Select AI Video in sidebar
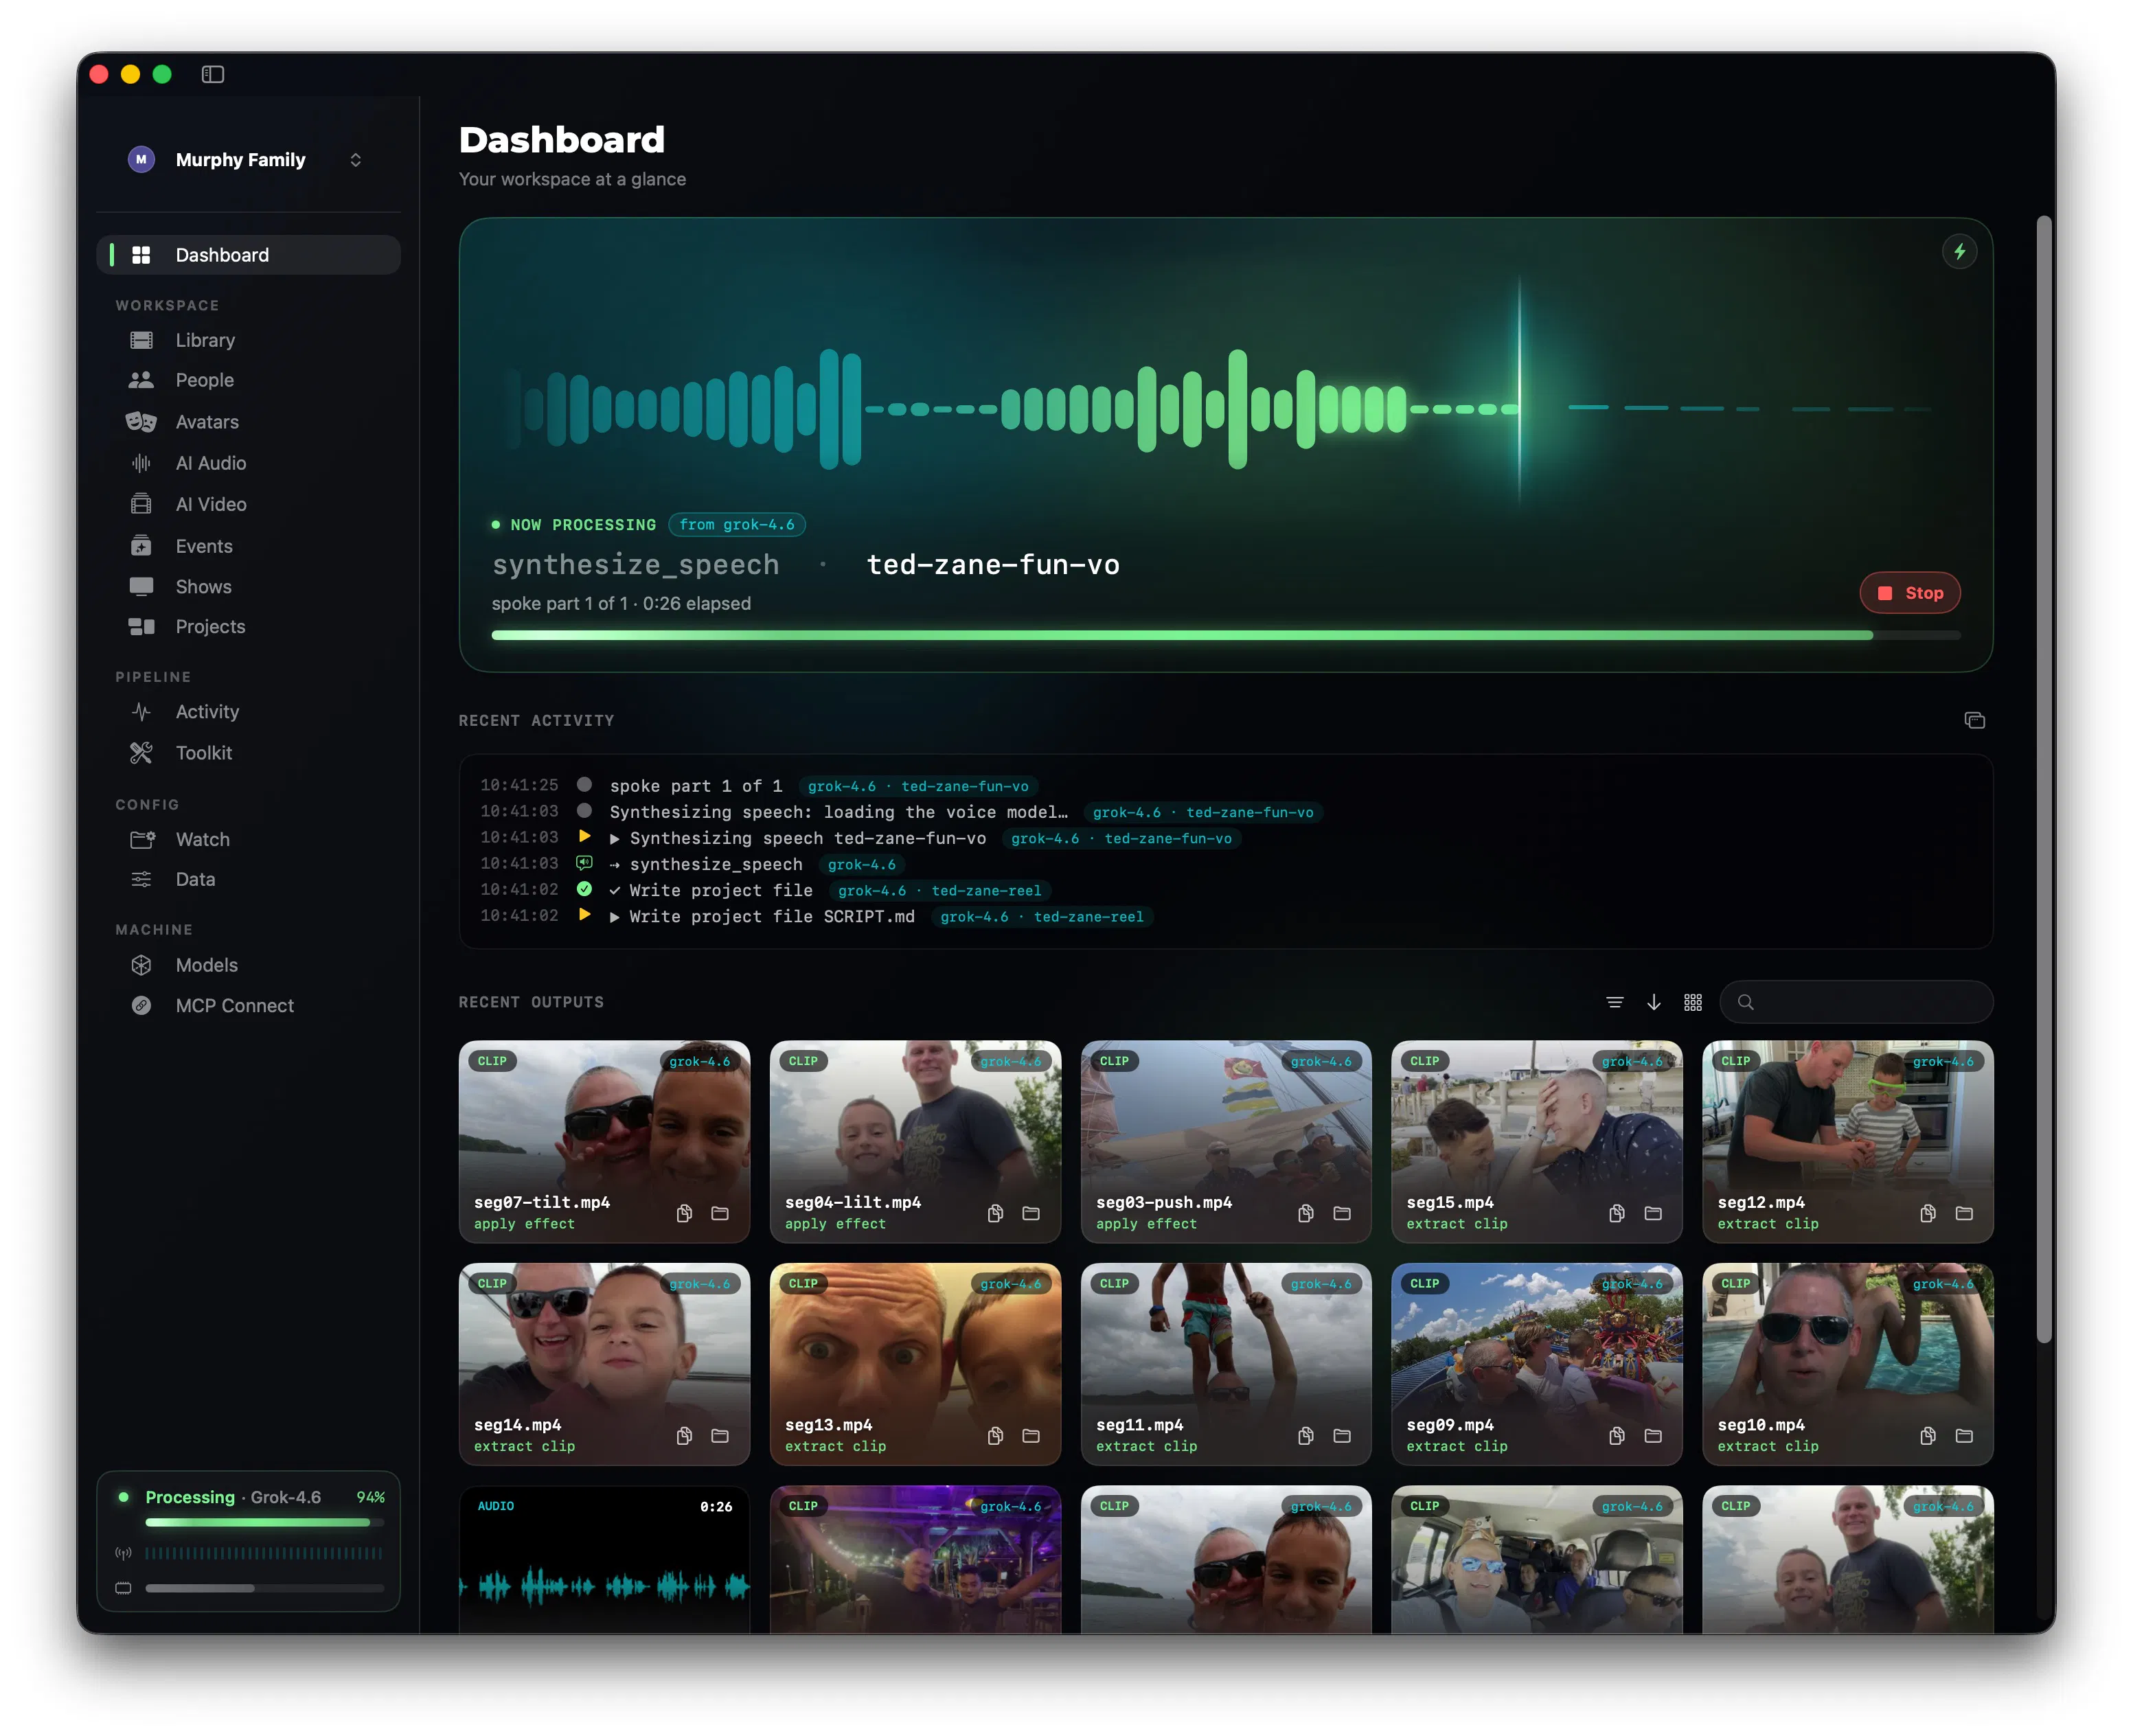This screenshot has width=2133, height=1736. [x=248, y=504]
